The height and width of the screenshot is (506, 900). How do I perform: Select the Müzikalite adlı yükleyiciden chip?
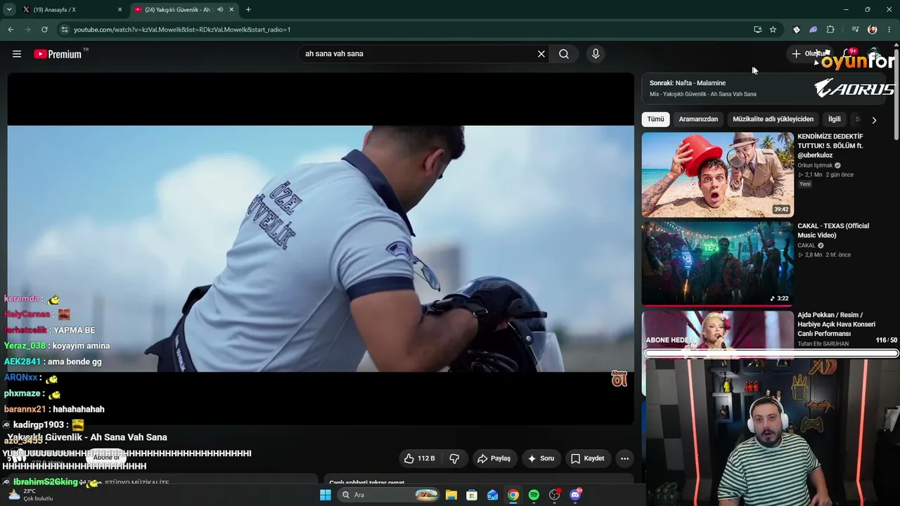click(773, 119)
